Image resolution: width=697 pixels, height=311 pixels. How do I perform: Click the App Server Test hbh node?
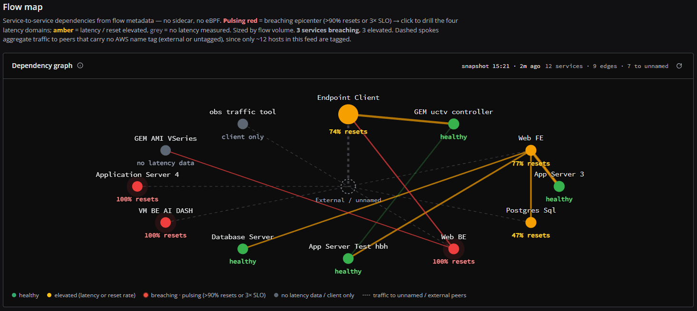tap(348, 258)
